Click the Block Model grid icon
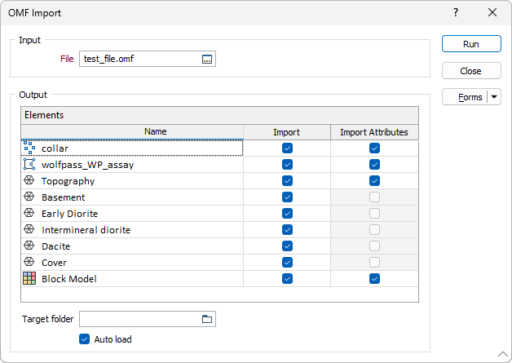The width and height of the screenshot is (512, 363). point(29,278)
